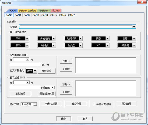Click <-删除 in 显示过滤 section
The height and width of the screenshot is (125, 148).
point(66,92)
